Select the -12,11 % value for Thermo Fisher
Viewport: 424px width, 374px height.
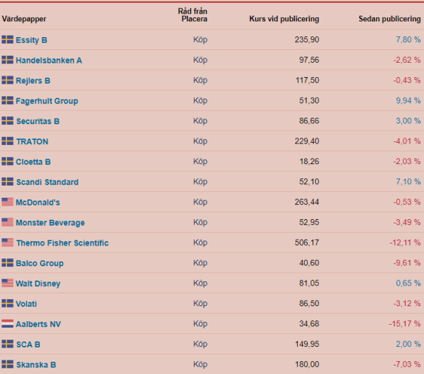tap(405, 243)
